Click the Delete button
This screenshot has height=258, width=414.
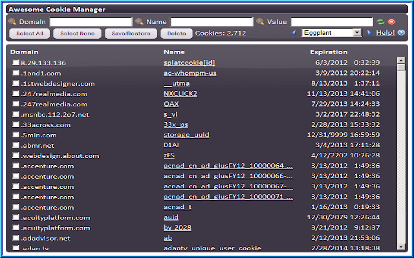click(x=177, y=34)
